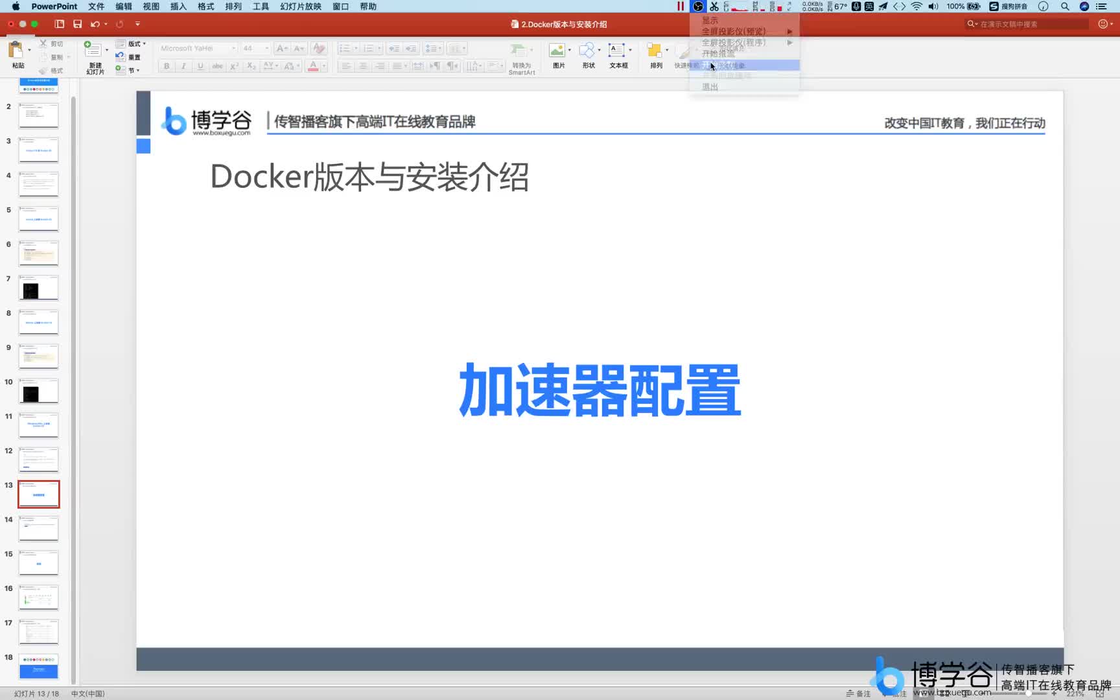Apply numbered list formatting

pos(373,49)
